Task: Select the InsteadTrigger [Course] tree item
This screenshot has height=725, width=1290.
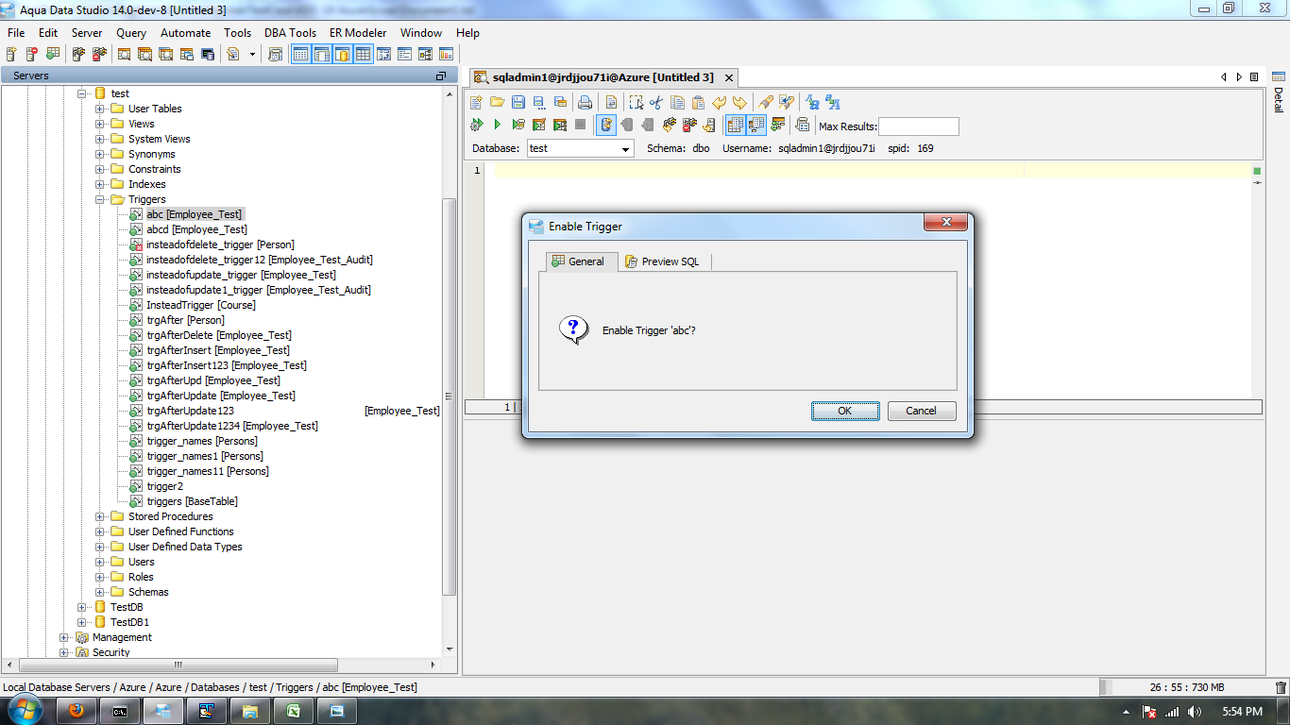Action: coord(201,305)
